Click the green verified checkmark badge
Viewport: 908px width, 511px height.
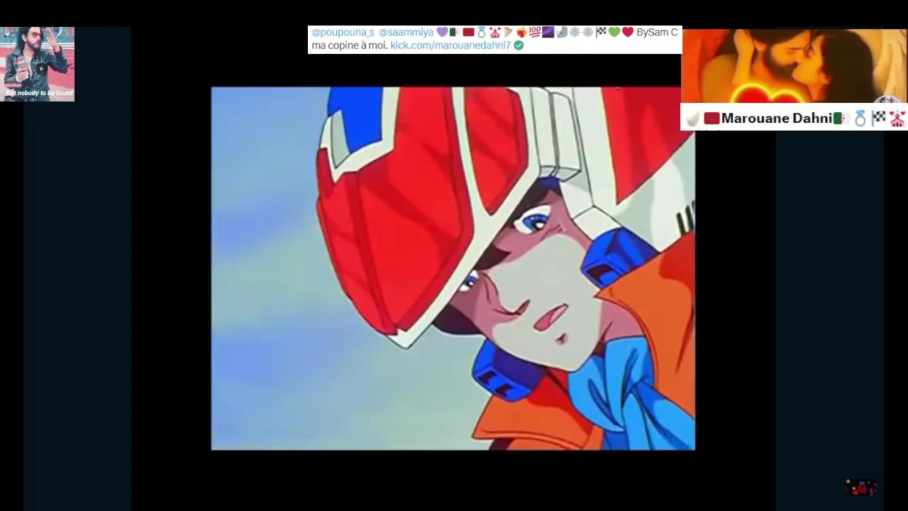click(x=519, y=45)
